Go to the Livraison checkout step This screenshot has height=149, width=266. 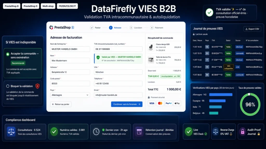pos(136,28)
